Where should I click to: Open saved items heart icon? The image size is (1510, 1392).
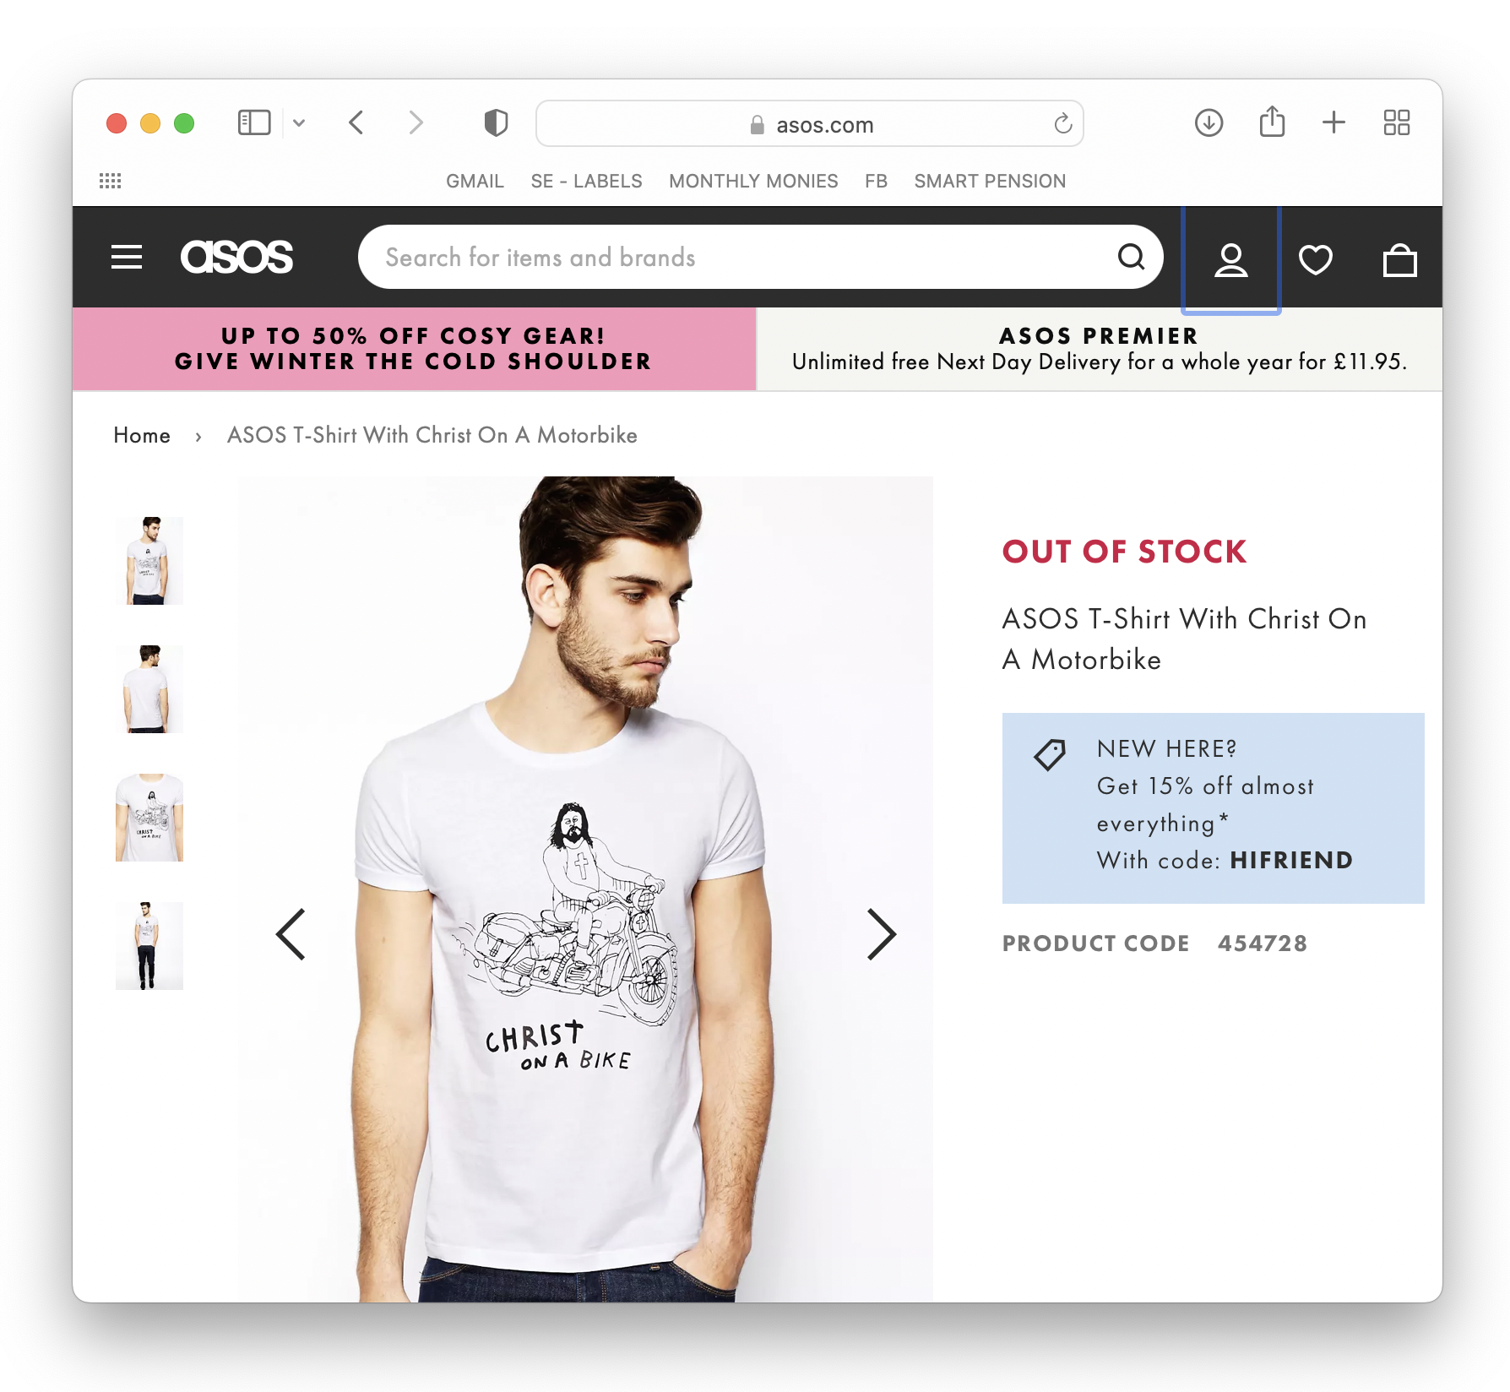(1316, 259)
